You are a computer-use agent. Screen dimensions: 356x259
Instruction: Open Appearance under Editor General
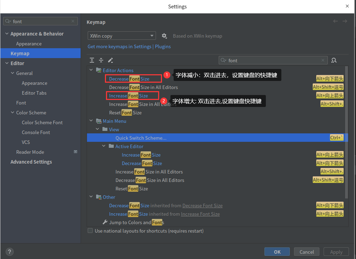point(35,83)
